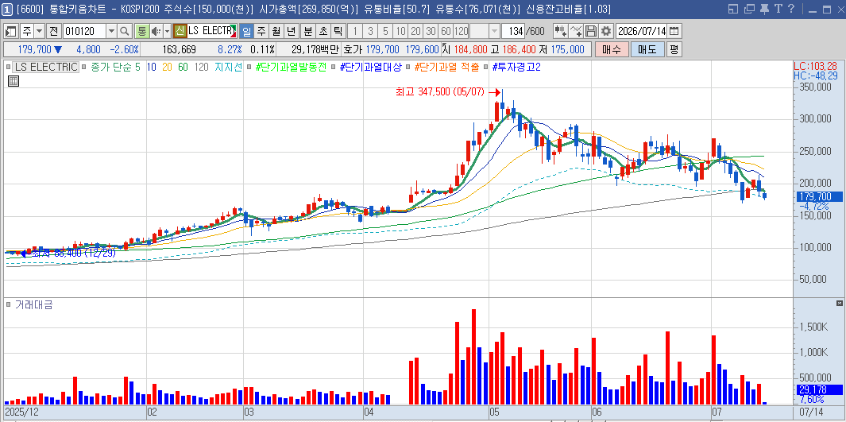Image resolution: width=846 pixels, height=422 pixels.
Task: Open the 주 market type dropdown arrow
Action: point(40,31)
